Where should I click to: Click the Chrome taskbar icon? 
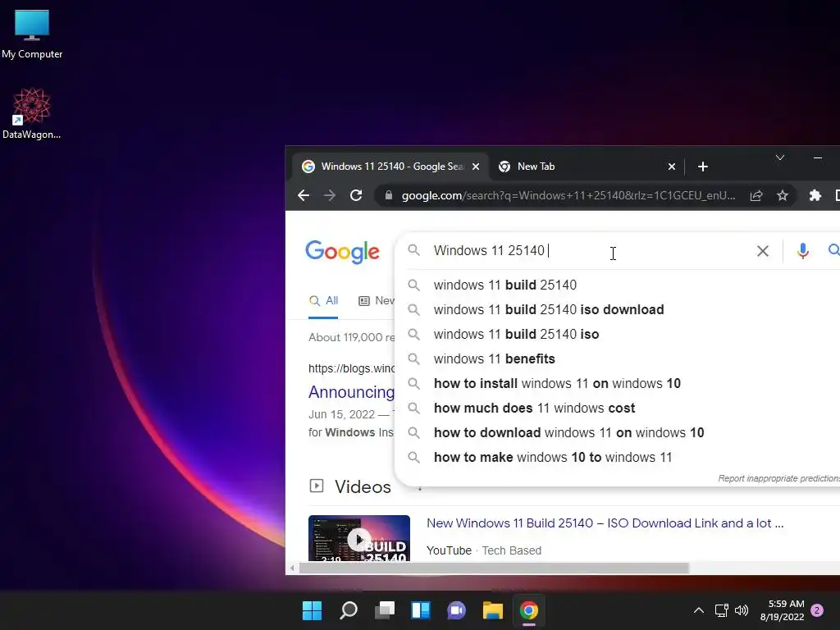[x=529, y=610]
